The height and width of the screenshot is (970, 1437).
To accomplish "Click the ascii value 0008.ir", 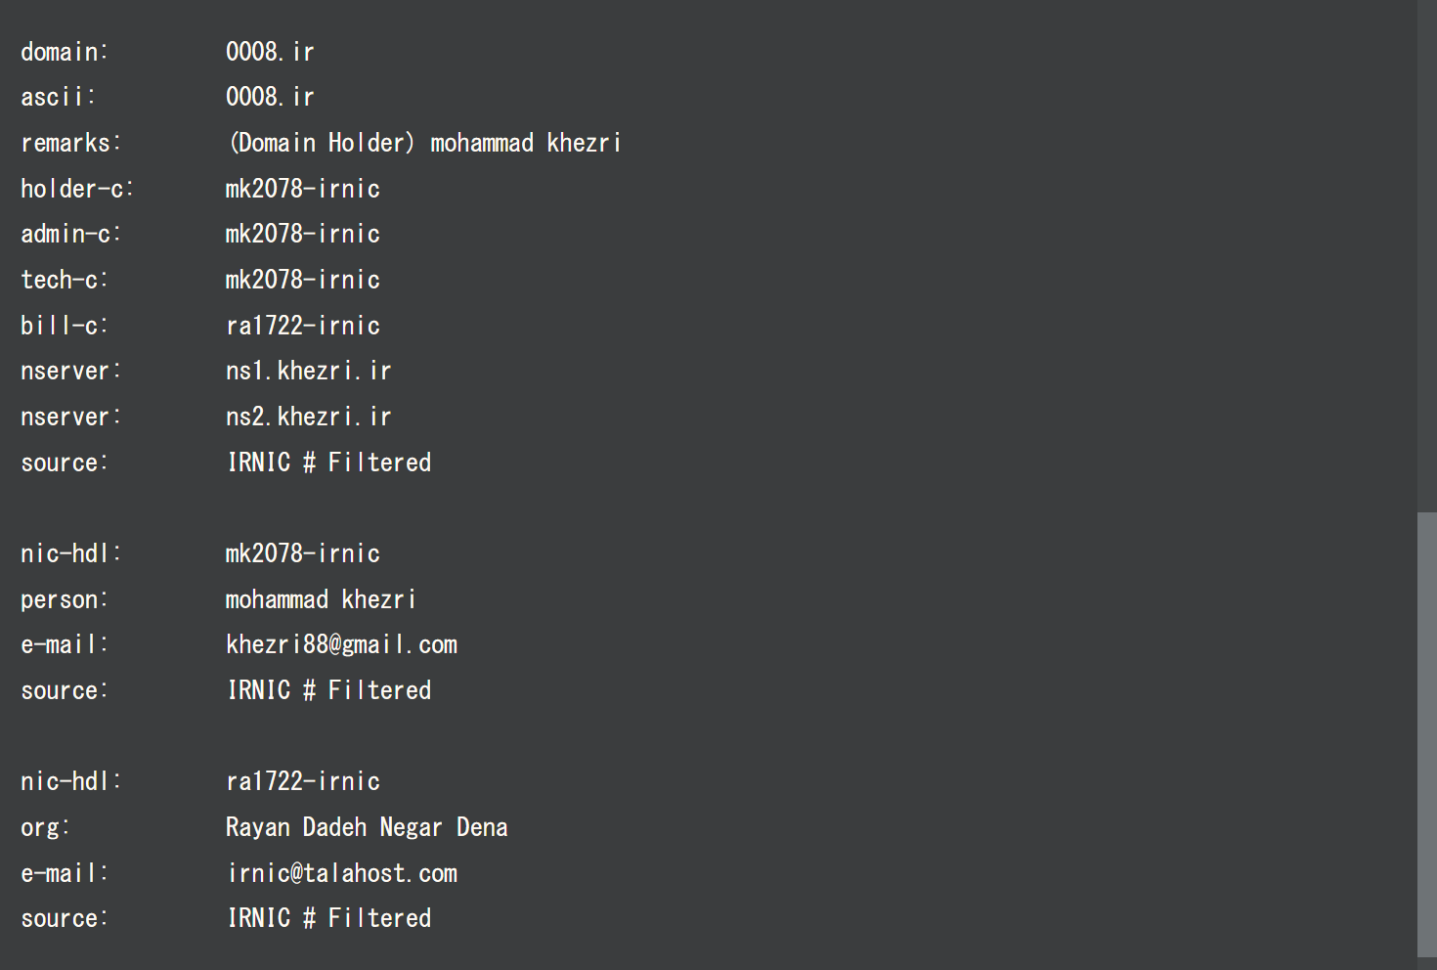I will coord(270,97).
